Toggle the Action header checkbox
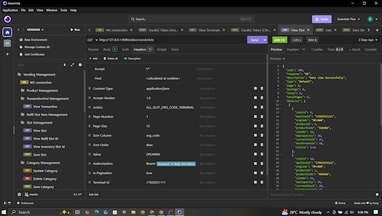Viewport: 382px width, 216px height. click(x=255, y=107)
